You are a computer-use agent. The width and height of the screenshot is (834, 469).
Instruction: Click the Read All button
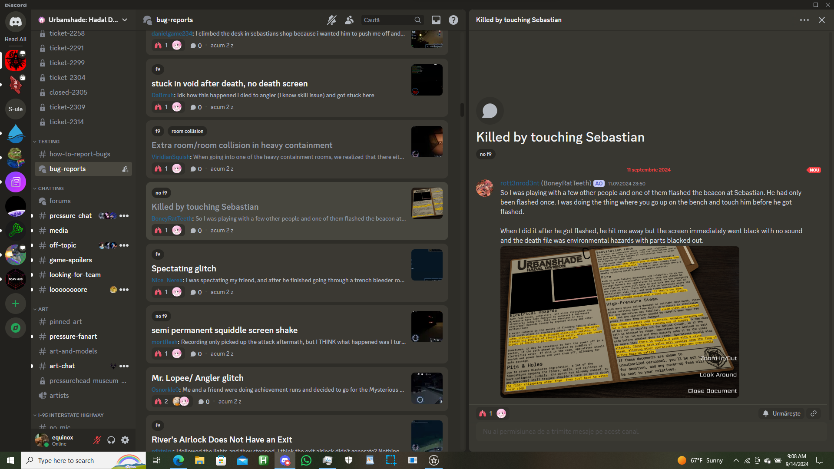(16, 39)
